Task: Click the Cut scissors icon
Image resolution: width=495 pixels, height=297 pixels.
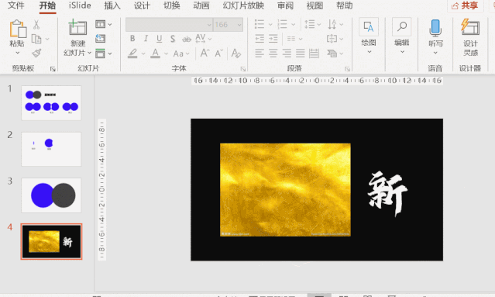Action: [x=36, y=25]
